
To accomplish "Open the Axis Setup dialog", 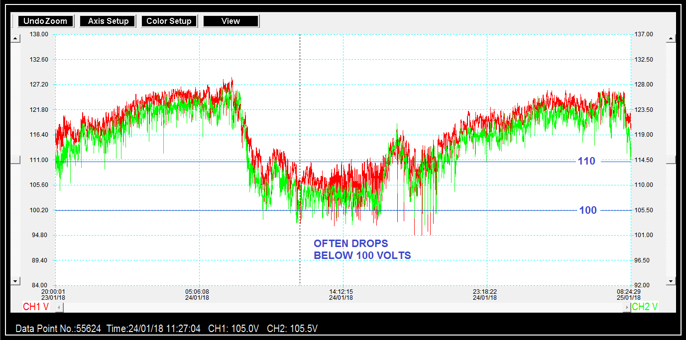I will click(108, 21).
